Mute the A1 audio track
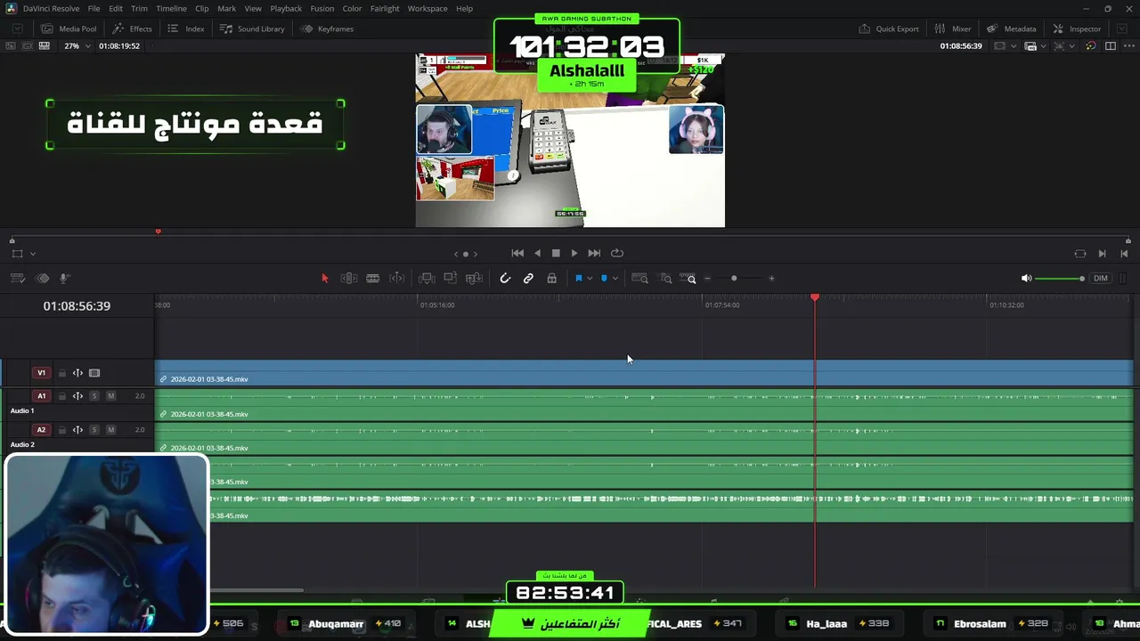The image size is (1140, 641). 110,396
